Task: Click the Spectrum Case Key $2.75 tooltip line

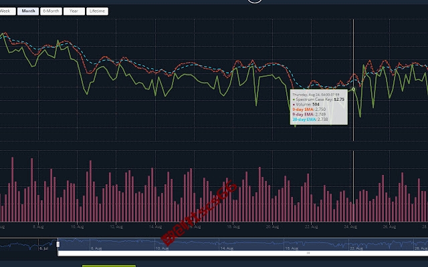Action: (x=318, y=99)
